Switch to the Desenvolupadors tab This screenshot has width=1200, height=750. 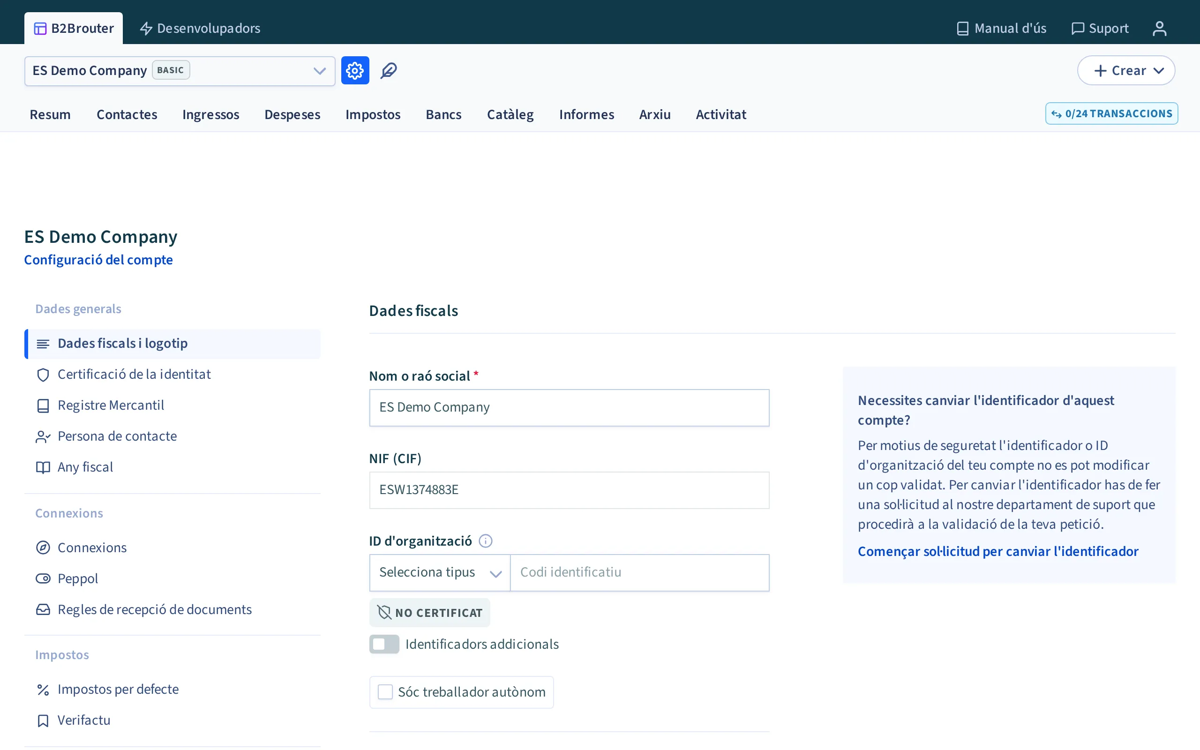pyautogui.click(x=200, y=28)
